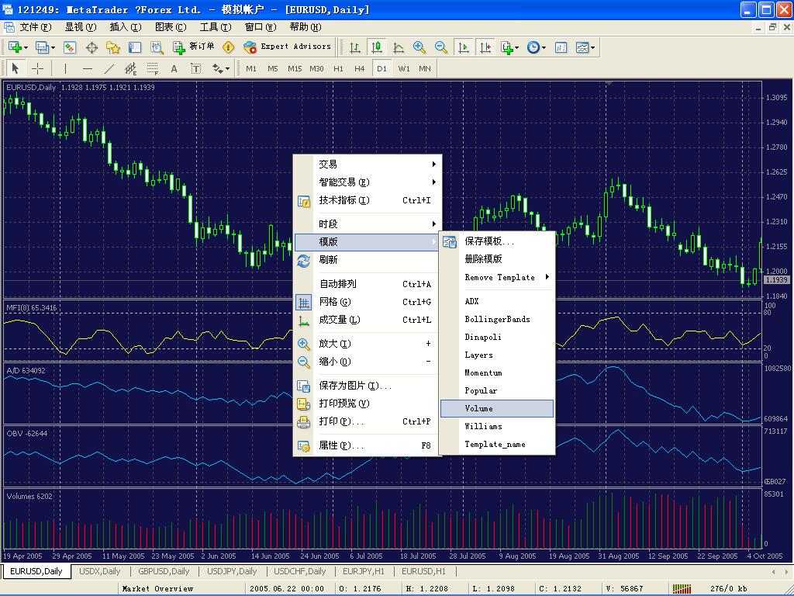Select the trendline drawing tool

[109, 68]
